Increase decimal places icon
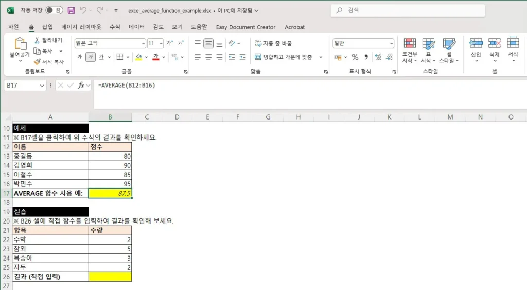This screenshot has height=290, width=527. coord(378,57)
